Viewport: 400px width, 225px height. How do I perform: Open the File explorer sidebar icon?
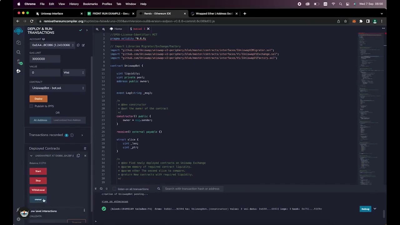[x=18, y=42]
